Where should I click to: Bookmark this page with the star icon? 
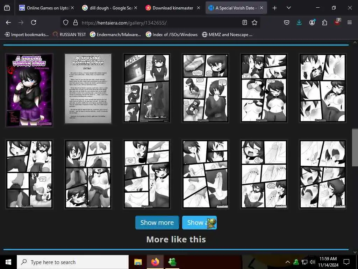coord(255,22)
